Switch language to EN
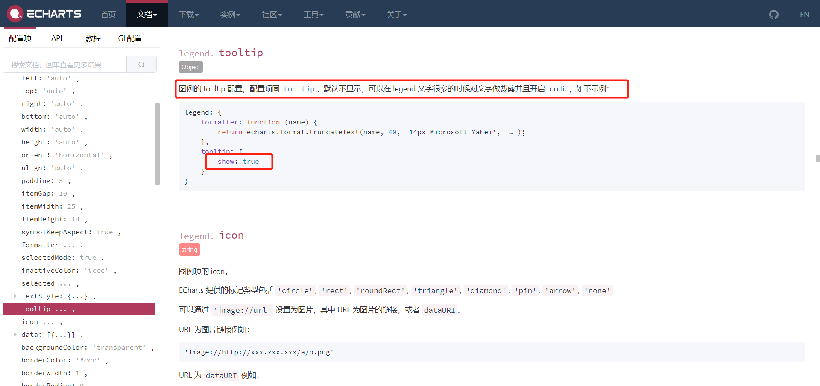 pos(805,15)
